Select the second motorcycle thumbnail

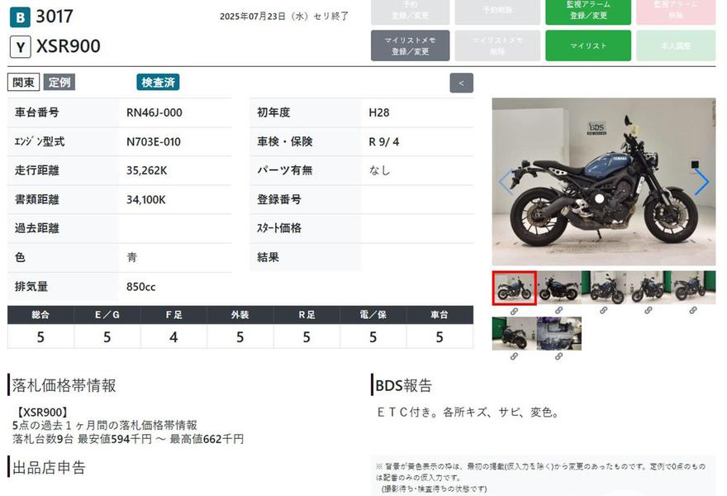click(x=559, y=288)
